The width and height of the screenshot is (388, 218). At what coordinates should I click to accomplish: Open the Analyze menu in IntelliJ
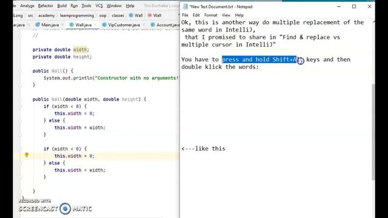tap(27, 5)
